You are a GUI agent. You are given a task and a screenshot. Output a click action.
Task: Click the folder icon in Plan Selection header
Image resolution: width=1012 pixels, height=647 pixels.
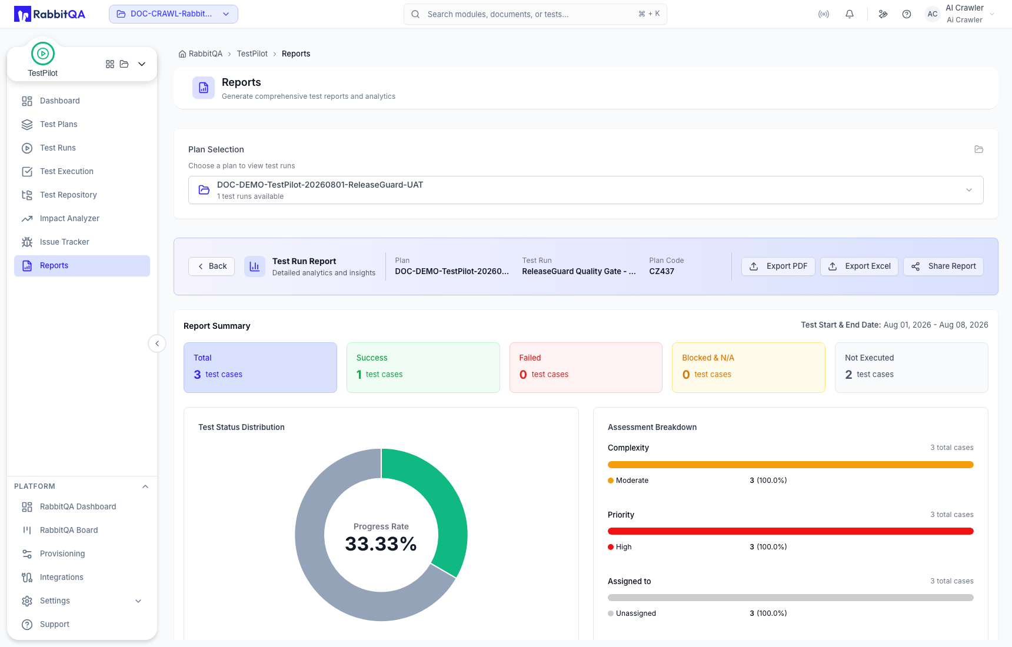coord(979,149)
